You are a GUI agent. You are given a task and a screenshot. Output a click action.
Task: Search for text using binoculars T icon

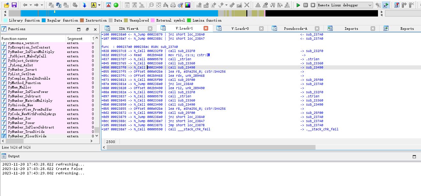(59, 5)
